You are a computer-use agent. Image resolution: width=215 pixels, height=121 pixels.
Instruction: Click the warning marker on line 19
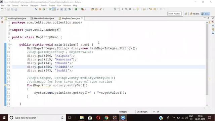(x=5, y=85)
